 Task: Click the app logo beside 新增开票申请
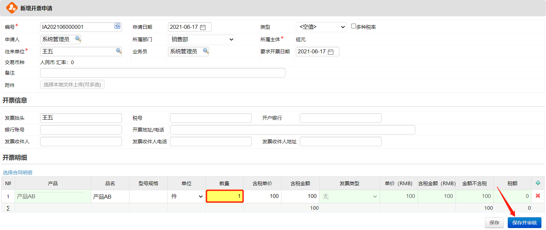click(12, 8)
